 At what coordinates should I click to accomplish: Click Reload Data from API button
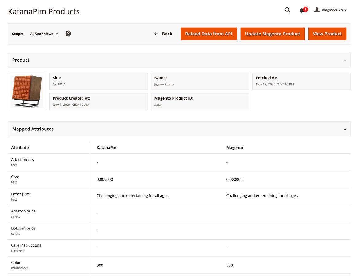pos(209,34)
